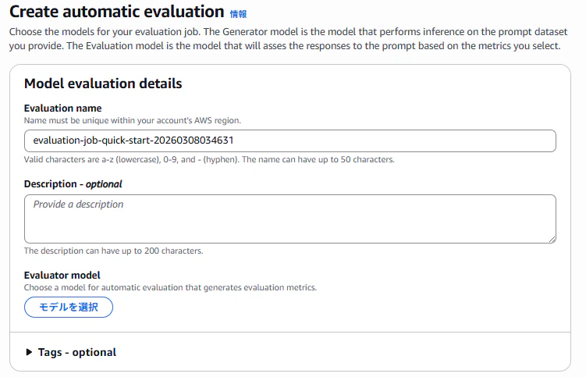Click the 200 characters limit hint
Image resolution: width=586 pixels, height=377 pixels.
click(x=114, y=251)
